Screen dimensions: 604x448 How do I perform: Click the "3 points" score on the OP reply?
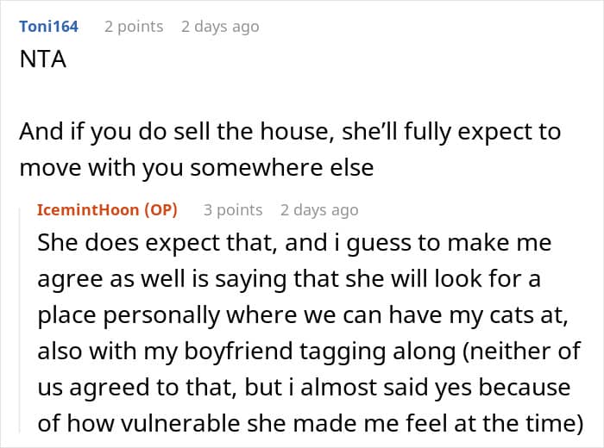(x=233, y=210)
